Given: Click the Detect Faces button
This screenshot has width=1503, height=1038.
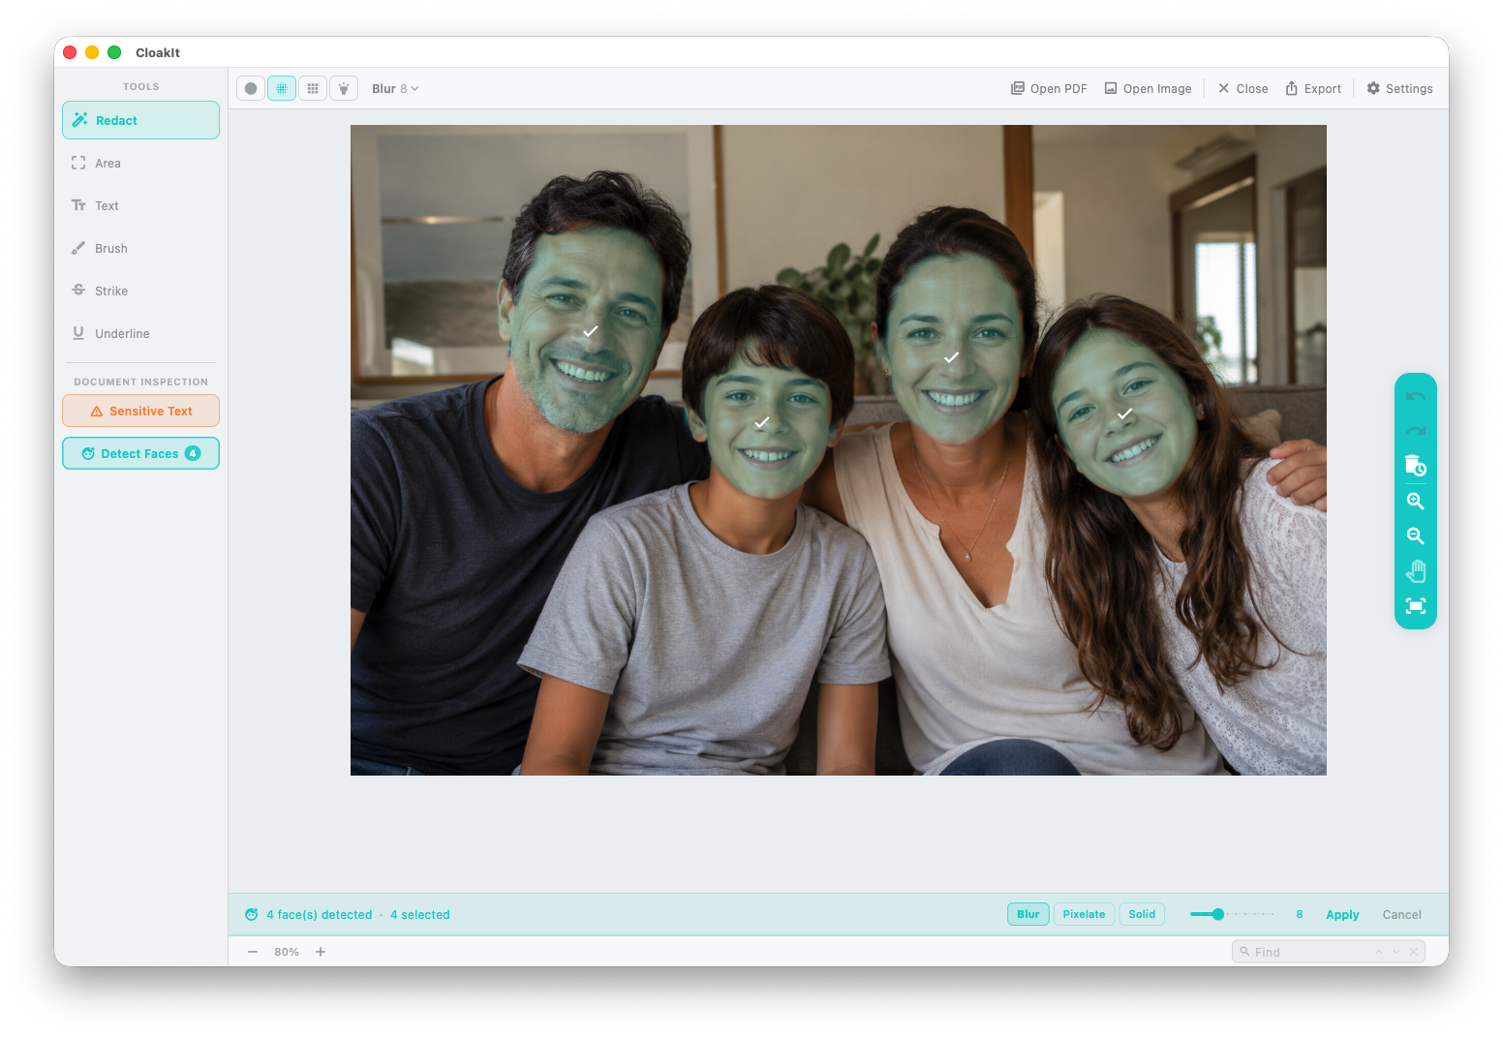Looking at the screenshot, I should click(x=140, y=453).
